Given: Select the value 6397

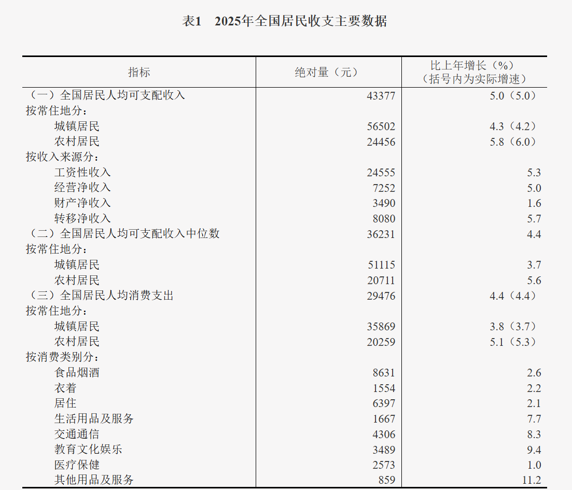Looking at the screenshot, I should point(384,403).
